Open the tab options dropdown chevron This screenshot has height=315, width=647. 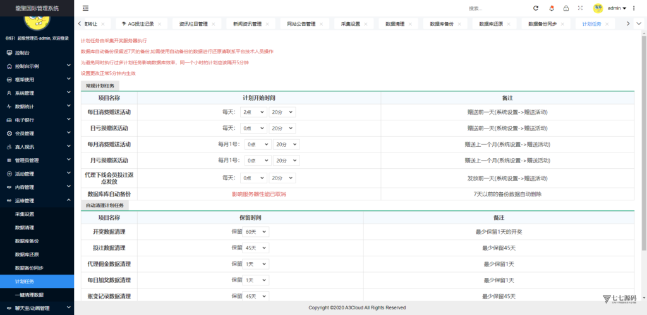click(x=639, y=24)
